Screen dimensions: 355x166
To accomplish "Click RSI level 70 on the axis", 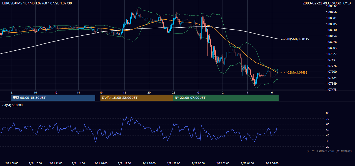I will (x=327, y=119).
